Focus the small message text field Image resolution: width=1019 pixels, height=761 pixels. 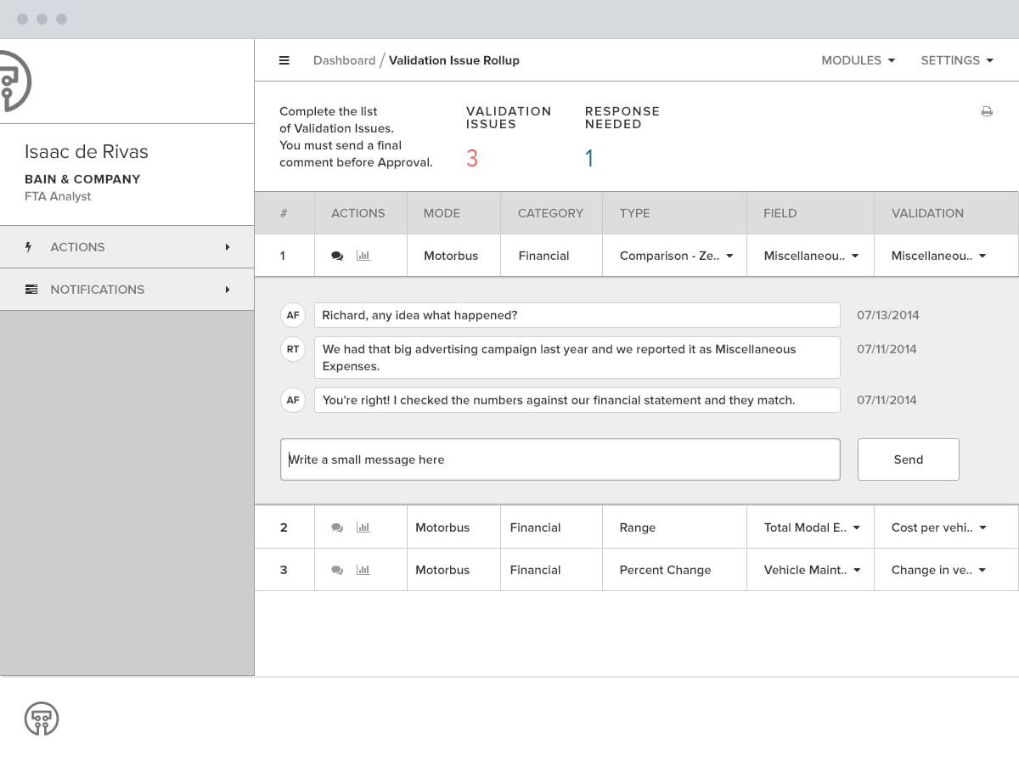pos(560,459)
